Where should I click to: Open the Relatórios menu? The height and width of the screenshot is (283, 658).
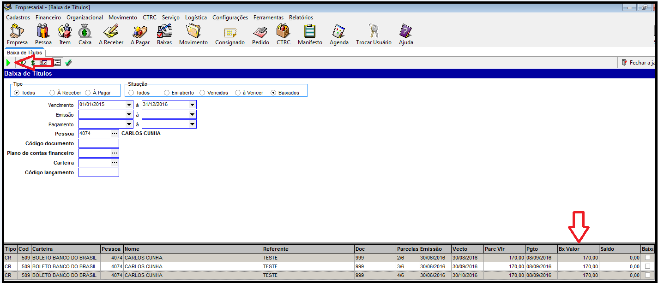[x=301, y=18]
